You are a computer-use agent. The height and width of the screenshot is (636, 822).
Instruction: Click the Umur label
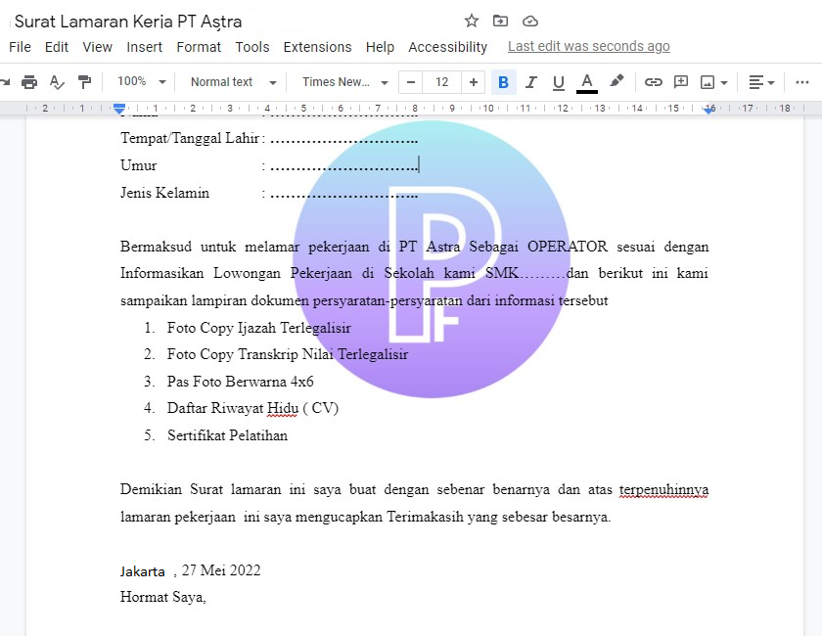[138, 165]
